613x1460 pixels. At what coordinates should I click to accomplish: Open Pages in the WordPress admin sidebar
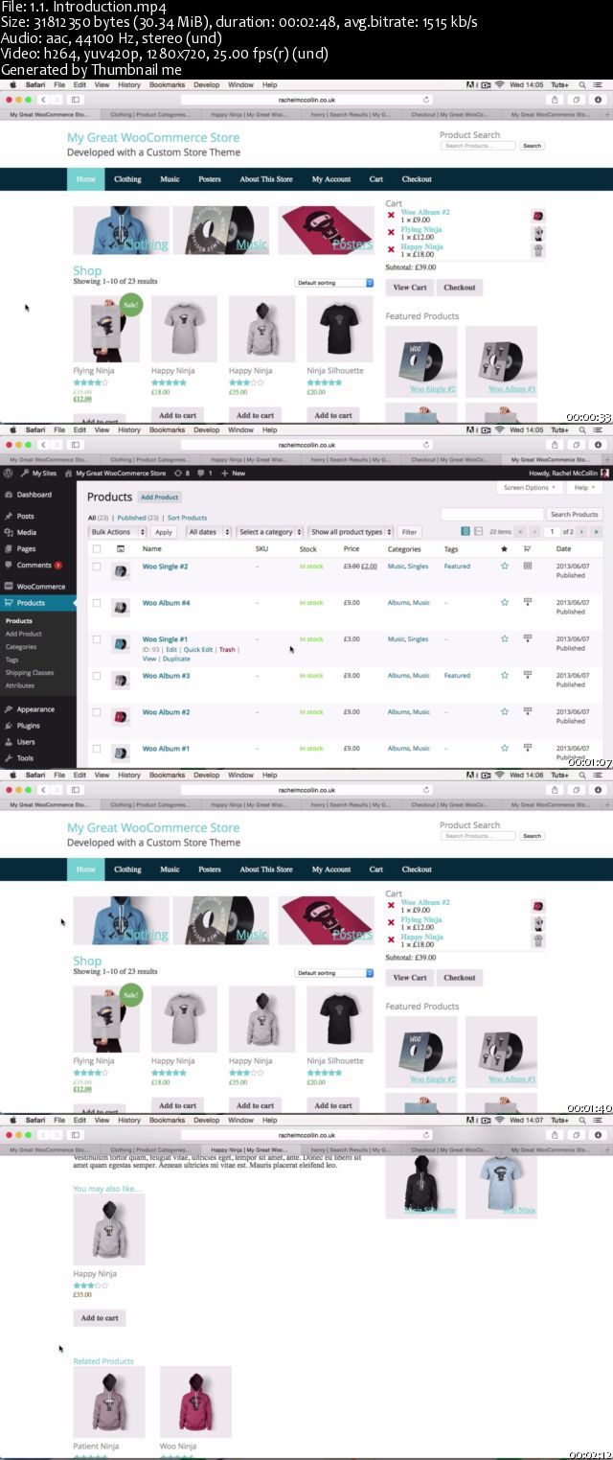26,548
